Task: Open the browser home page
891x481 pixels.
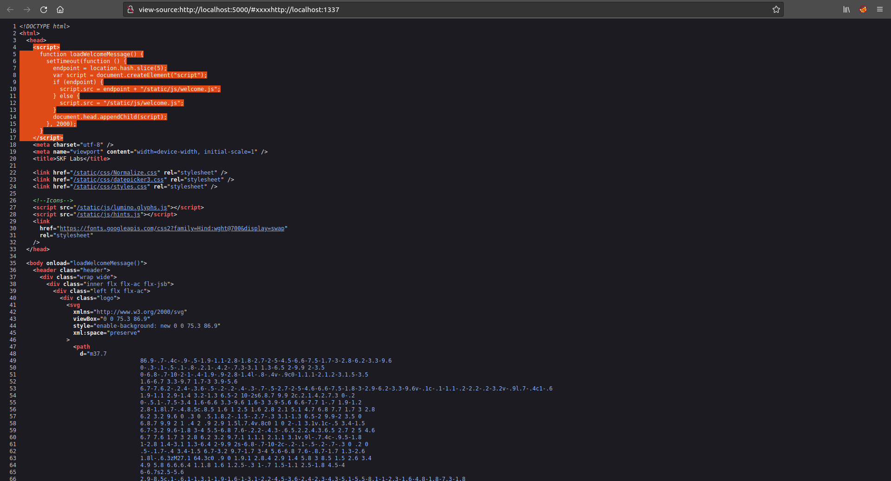Action: [60, 9]
